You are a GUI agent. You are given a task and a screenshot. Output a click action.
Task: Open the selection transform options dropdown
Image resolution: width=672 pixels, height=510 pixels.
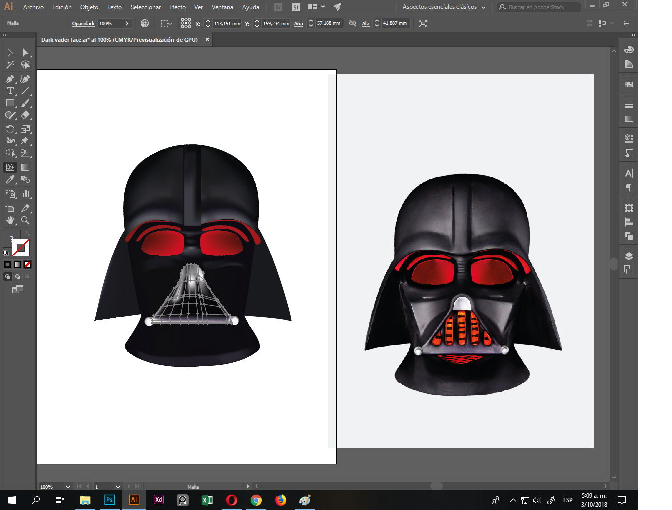[166, 23]
